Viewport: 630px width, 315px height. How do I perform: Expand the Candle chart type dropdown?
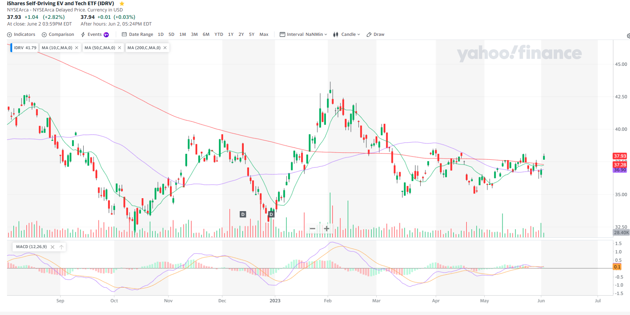[346, 34]
